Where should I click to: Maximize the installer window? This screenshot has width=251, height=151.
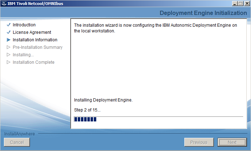pos(241,4)
